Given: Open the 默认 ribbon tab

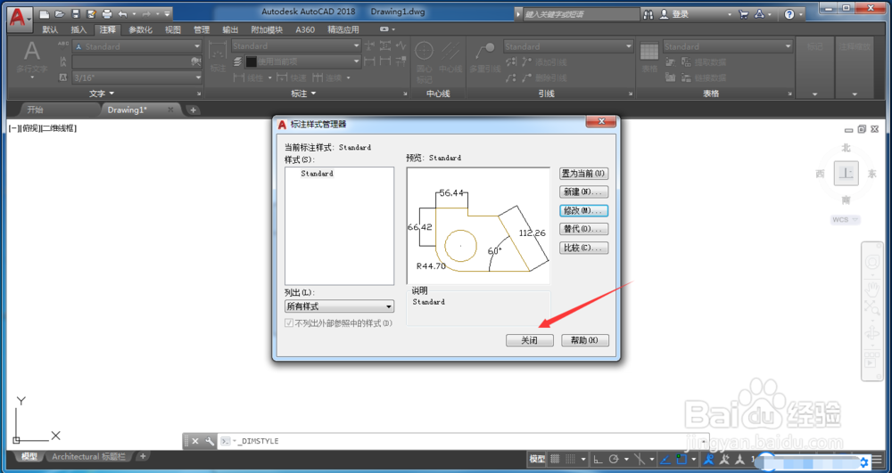Looking at the screenshot, I should click(49, 29).
